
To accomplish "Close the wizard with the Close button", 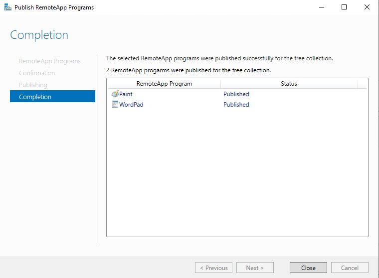I will (x=308, y=268).
